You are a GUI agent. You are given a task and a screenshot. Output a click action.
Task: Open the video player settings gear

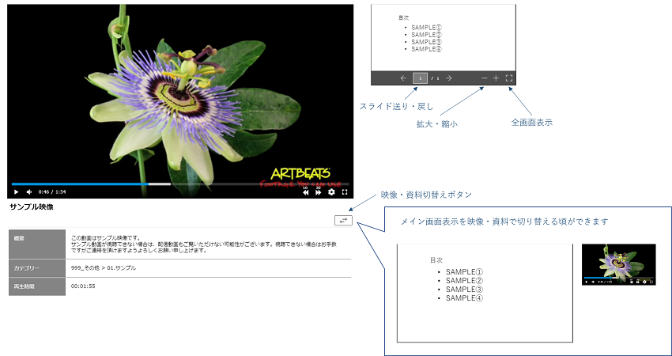pos(331,192)
